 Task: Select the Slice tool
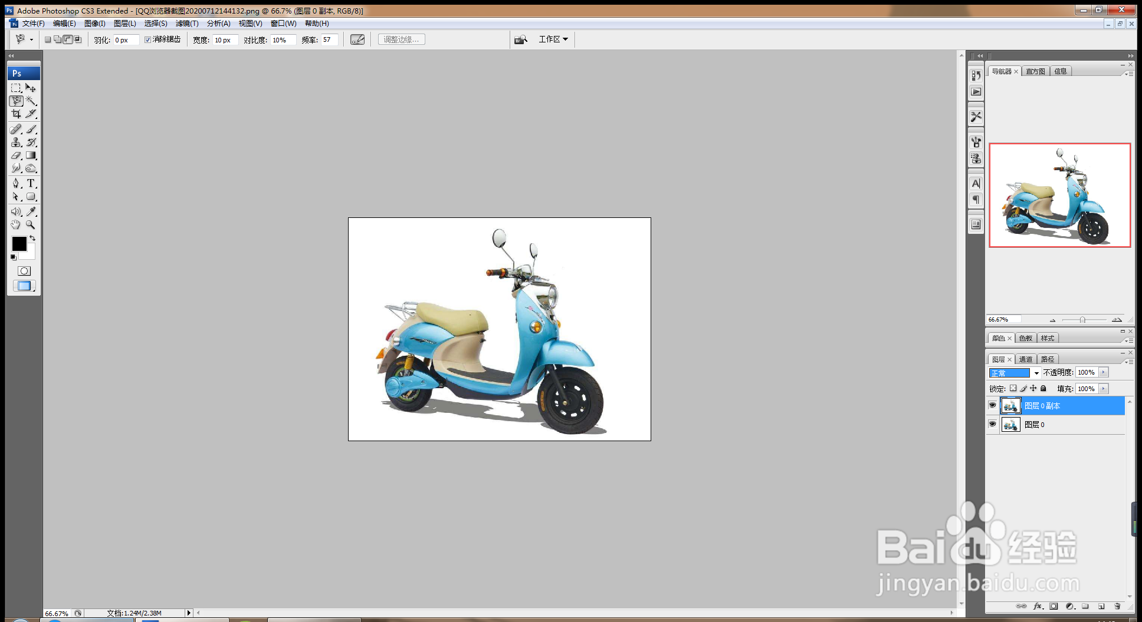31,114
